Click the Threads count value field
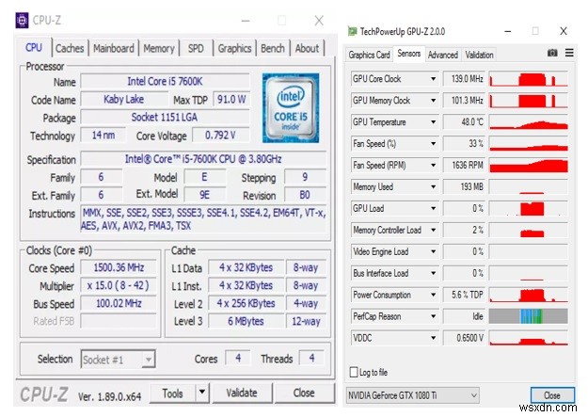The image size is (588, 417). point(311,358)
